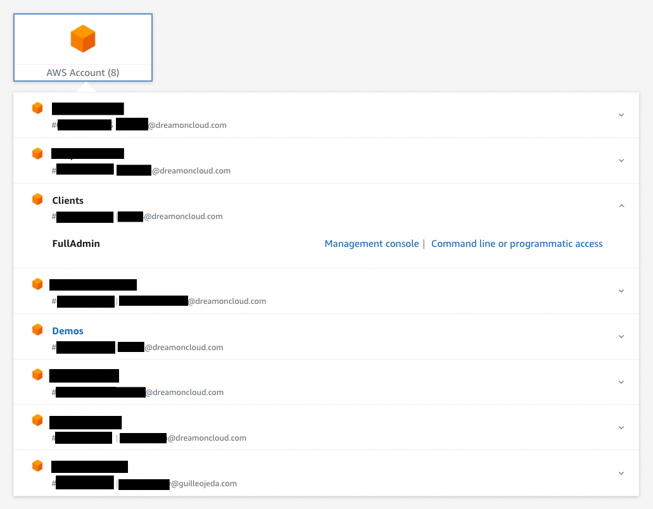This screenshot has height=509, width=653.
Task: Click the @guilleojeda.com email text
Action: pos(204,484)
